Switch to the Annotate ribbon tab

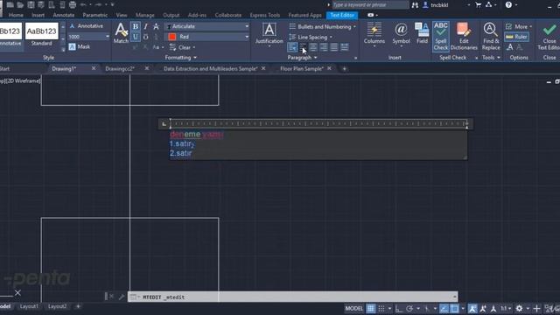tap(64, 15)
